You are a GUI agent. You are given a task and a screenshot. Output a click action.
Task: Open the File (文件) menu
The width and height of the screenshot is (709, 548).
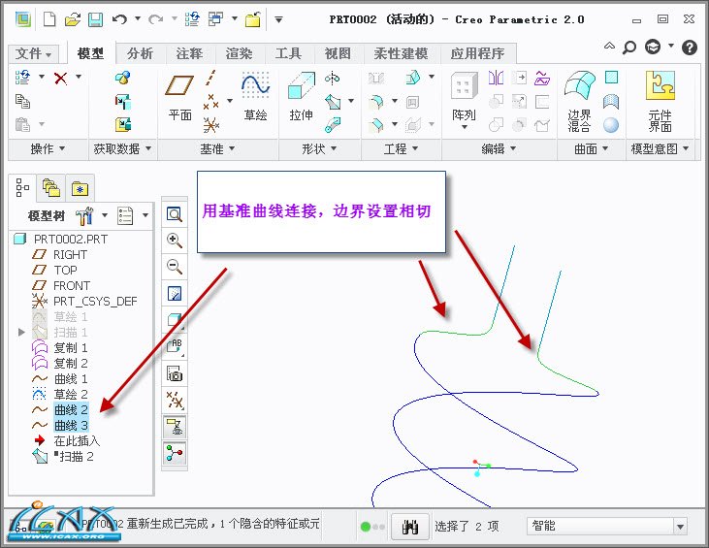click(x=33, y=53)
